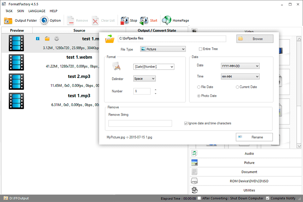Click the Elapsed Time status text
The height and width of the screenshot is (202, 303).
coord(178,199)
